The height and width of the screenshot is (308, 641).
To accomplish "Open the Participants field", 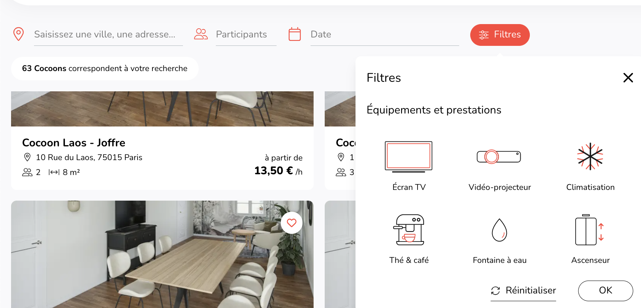I will click(246, 35).
